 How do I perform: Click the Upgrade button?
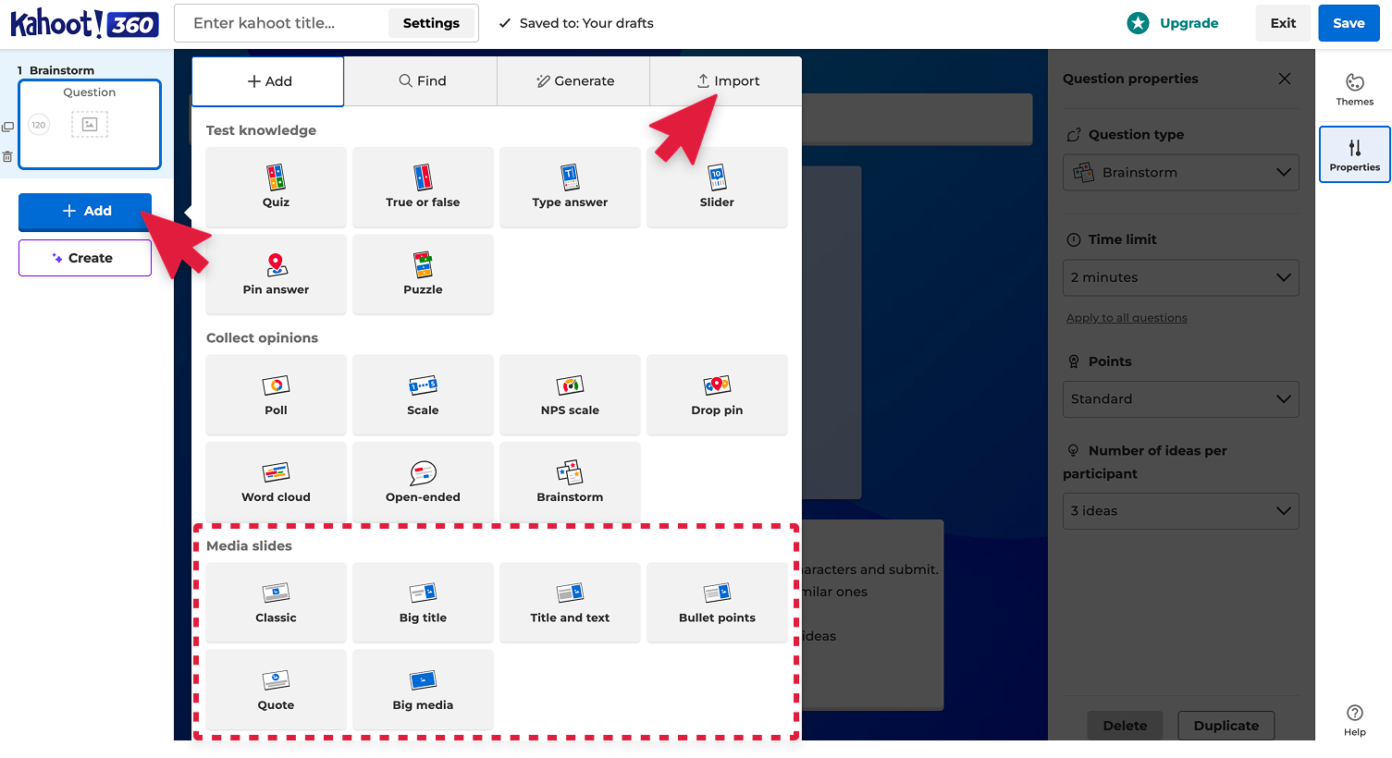coord(1173,23)
